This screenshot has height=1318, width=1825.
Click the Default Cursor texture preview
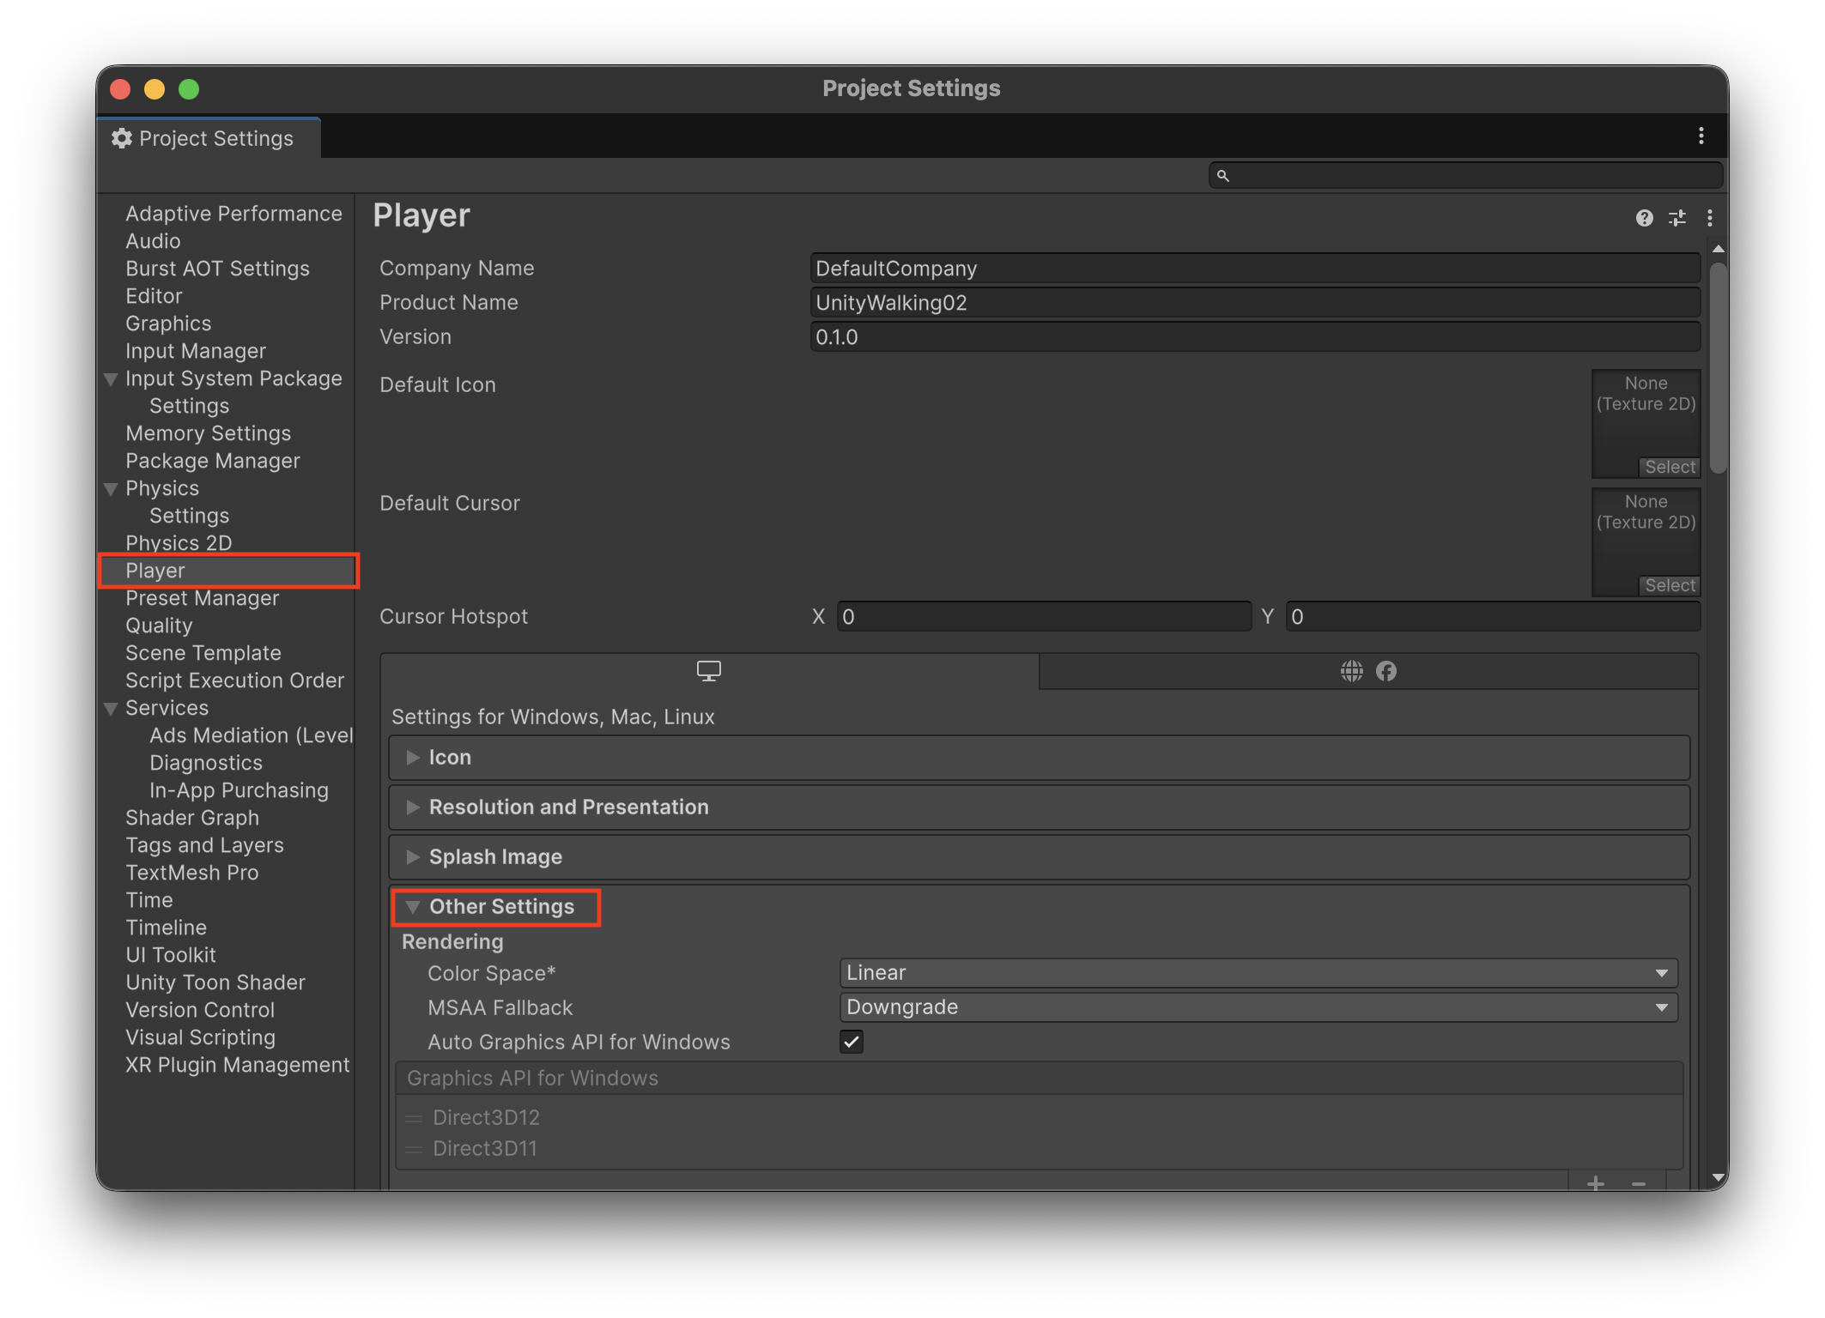pyautogui.click(x=1646, y=542)
